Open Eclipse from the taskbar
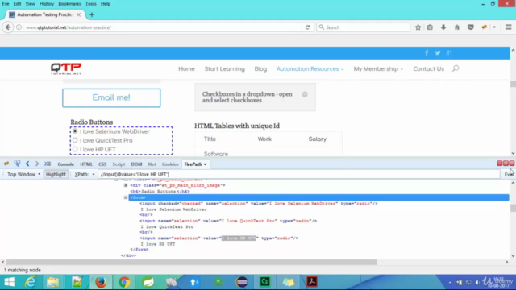This screenshot has width=516, height=290. pyautogui.click(x=242, y=282)
